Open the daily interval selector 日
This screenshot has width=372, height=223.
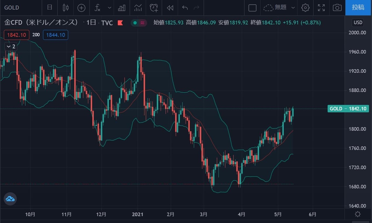point(50,7)
